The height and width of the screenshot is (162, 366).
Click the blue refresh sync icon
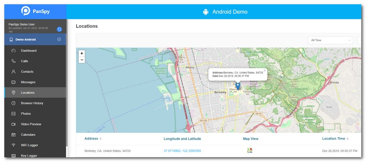[x=59, y=29]
